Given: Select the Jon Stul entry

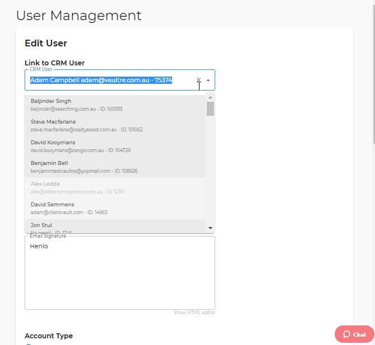Looking at the screenshot, I should [115, 226].
